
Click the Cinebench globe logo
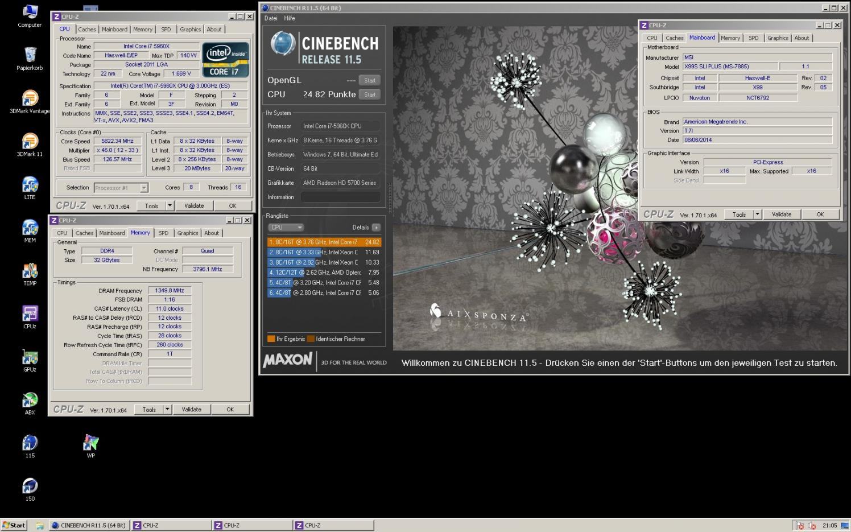(283, 44)
